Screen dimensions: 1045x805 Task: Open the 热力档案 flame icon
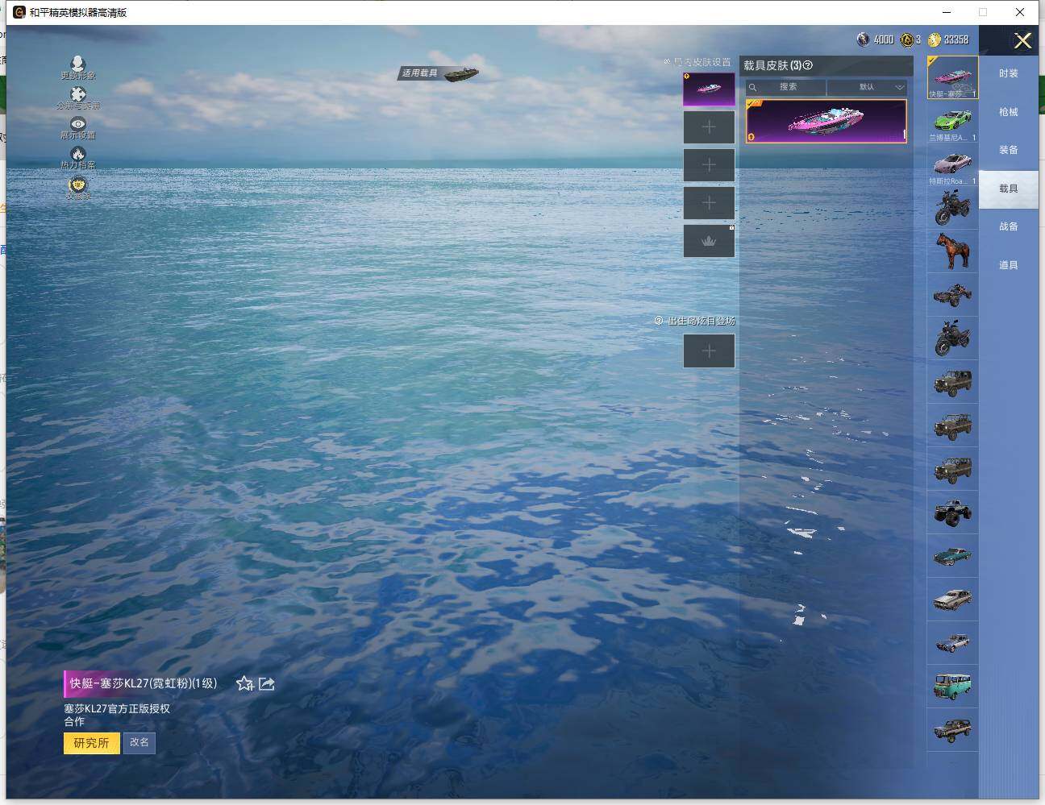pos(77,154)
